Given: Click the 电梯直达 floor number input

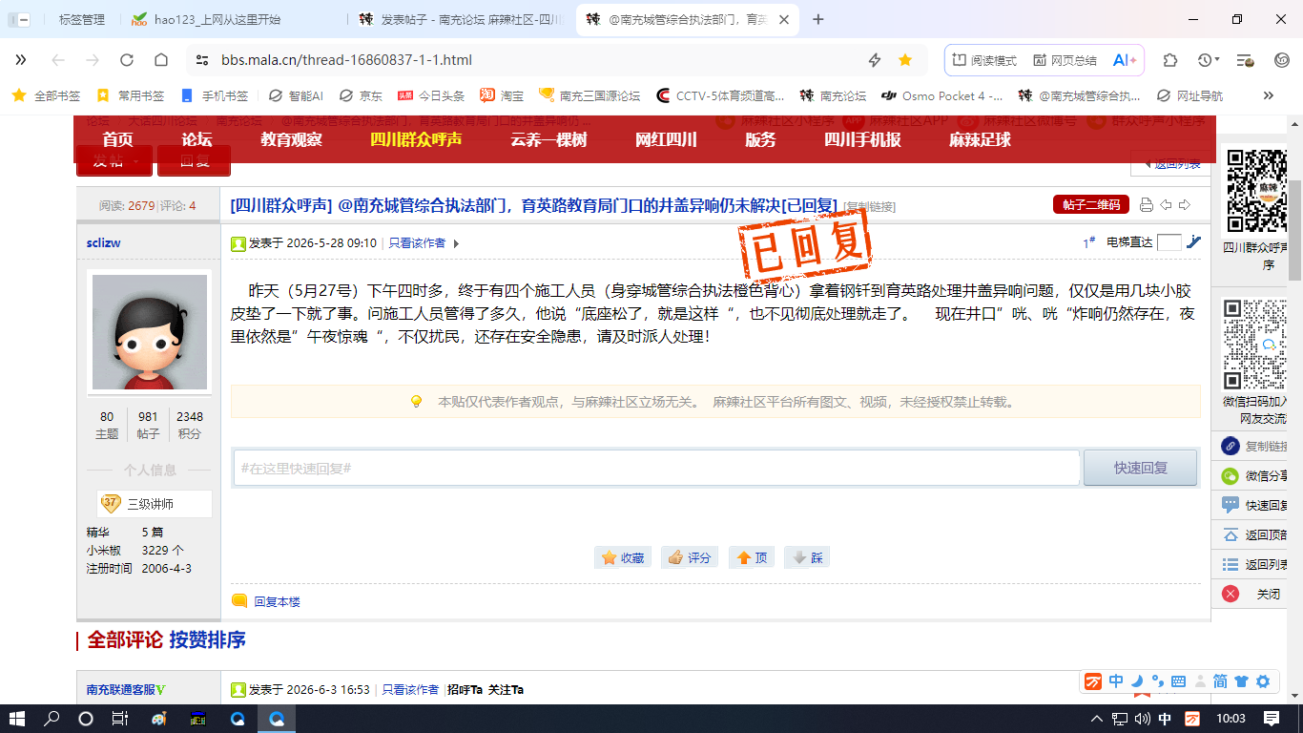Looking at the screenshot, I should 1169,242.
